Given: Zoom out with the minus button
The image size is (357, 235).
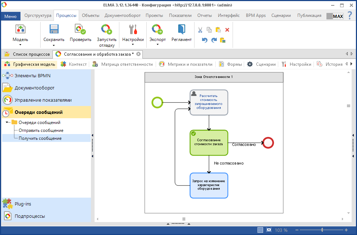Looking at the screenshot, I should click(x=297, y=230).
